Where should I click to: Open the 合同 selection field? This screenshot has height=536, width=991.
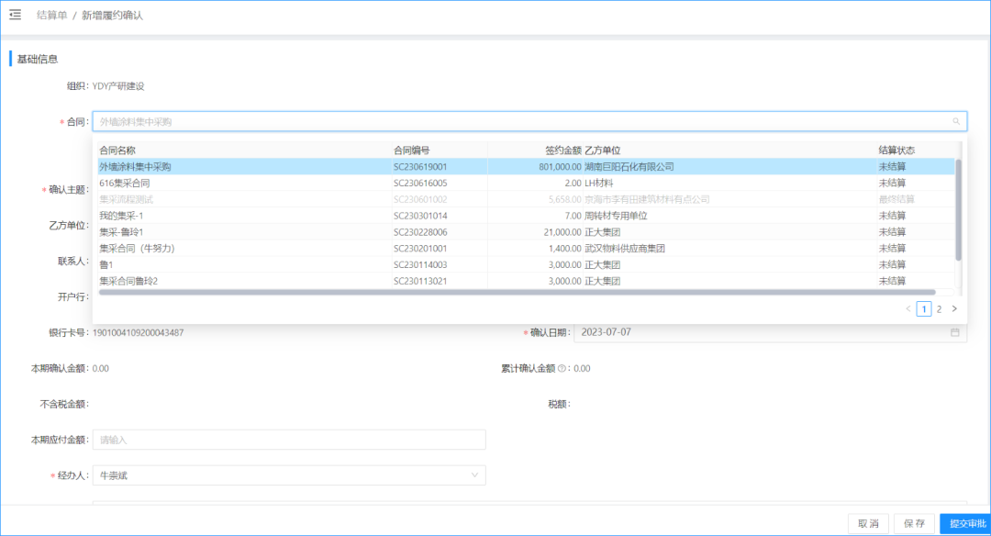529,121
